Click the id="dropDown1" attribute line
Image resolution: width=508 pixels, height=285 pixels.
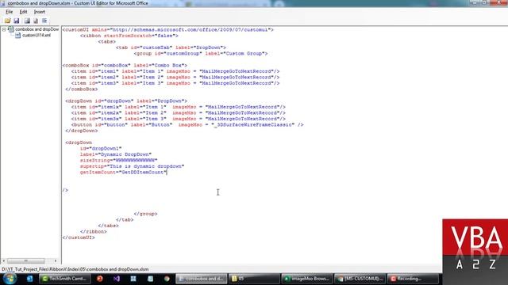coord(101,148)
